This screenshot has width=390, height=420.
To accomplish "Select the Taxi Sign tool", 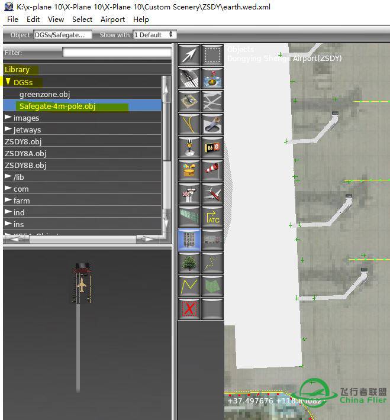I will [212, 147].
